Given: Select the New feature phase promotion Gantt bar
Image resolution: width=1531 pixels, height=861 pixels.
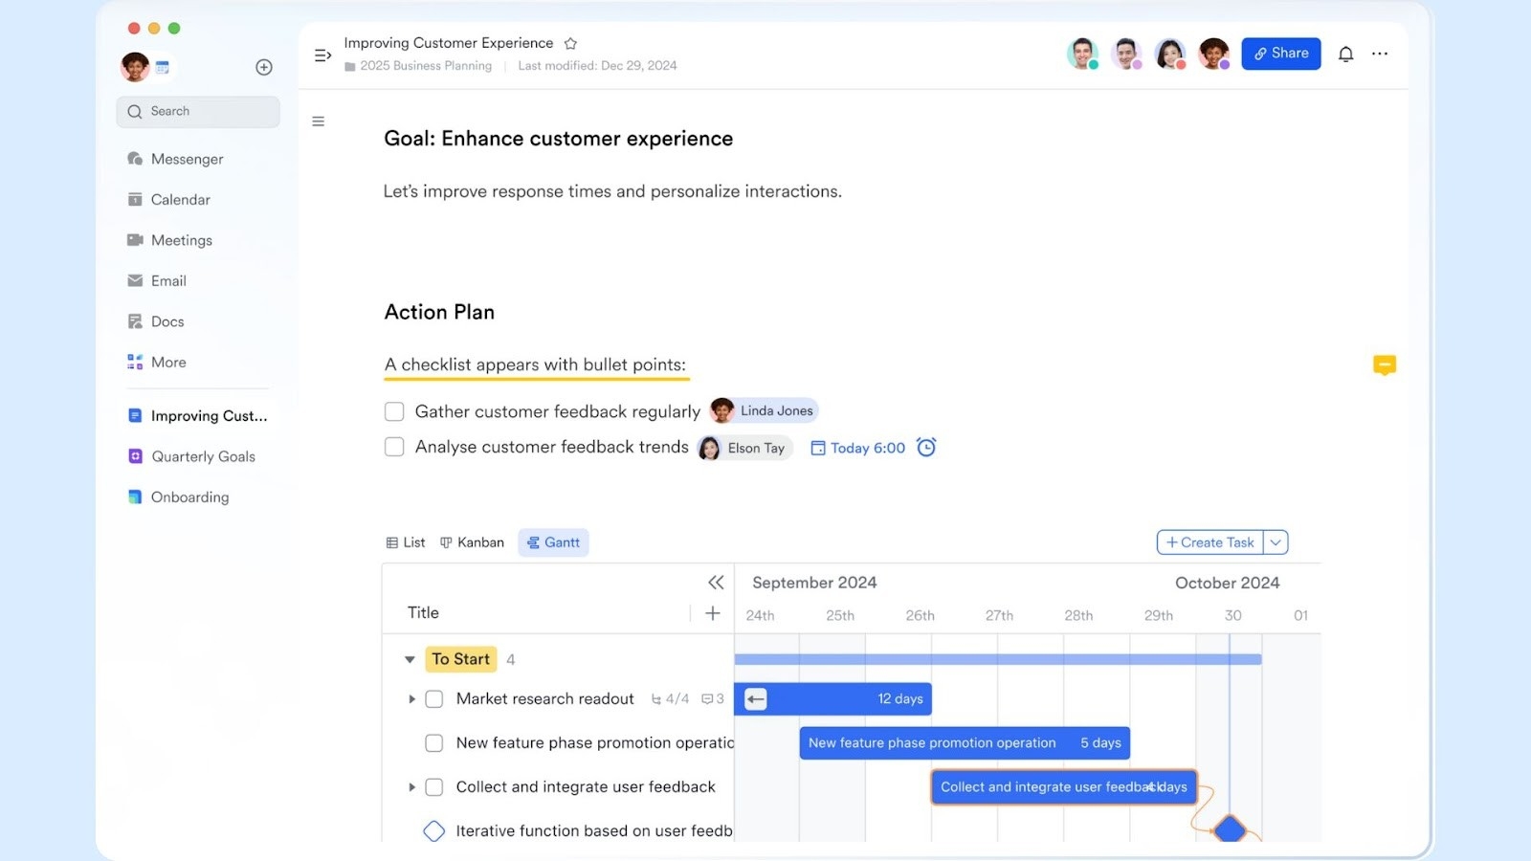Looking at the screenshot, I should click(965, 743).
